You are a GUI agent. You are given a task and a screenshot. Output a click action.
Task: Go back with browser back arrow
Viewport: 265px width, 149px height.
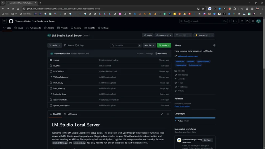pos(3,9)
